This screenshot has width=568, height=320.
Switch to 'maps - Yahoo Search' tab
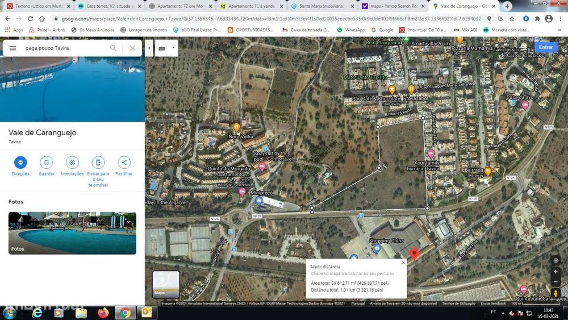pyautogui.click(x=394, y=6)
